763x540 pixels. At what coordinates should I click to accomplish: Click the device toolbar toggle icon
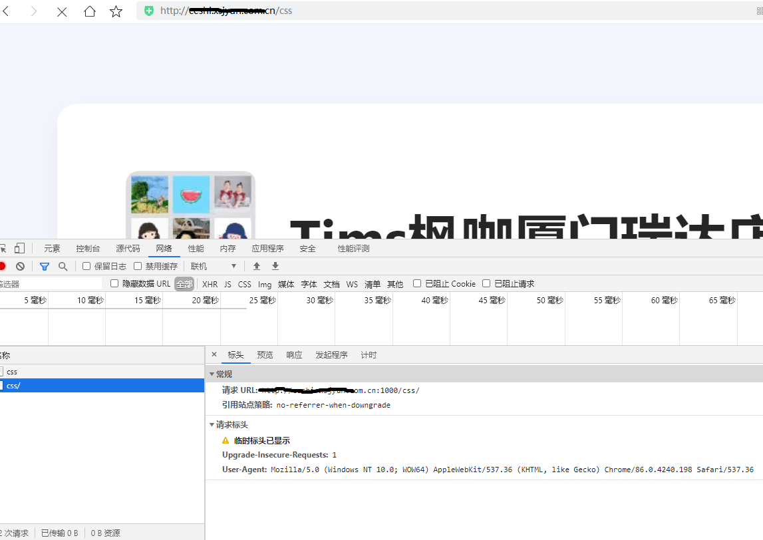[20, 247]
